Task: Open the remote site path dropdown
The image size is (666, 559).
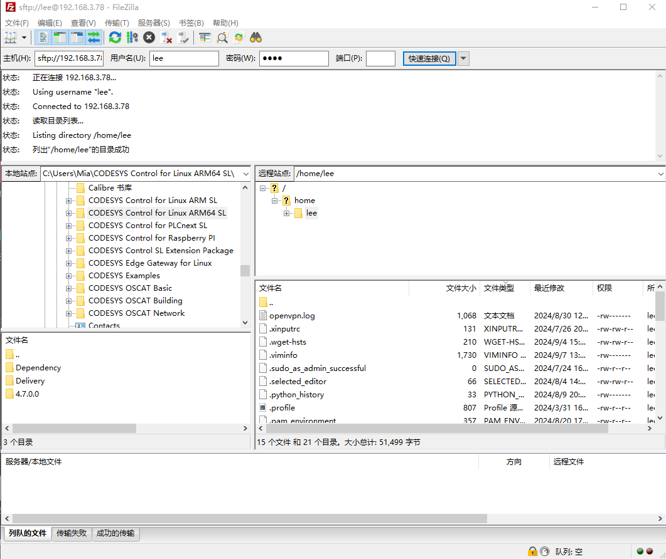Action: 660,174
